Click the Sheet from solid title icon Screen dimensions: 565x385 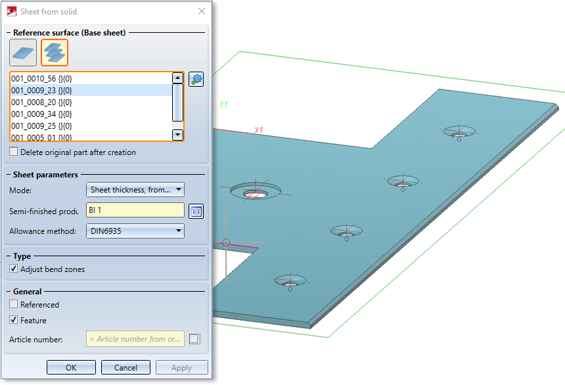pyautogui.click(x=11, y=11)
